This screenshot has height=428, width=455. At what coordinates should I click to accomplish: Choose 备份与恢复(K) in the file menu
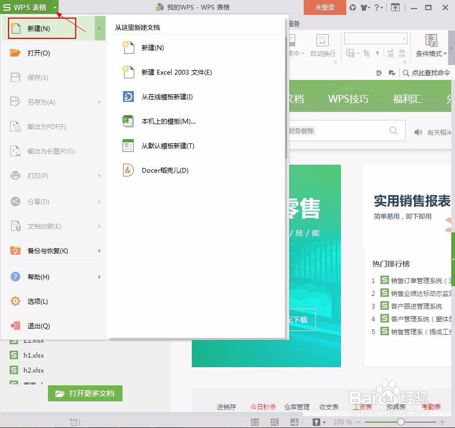coord(54,251)
